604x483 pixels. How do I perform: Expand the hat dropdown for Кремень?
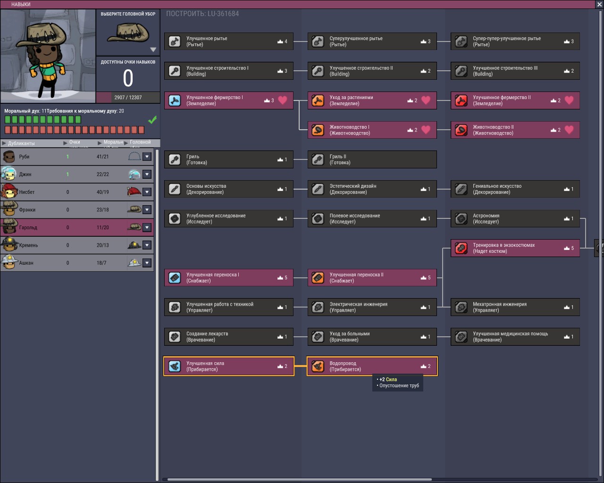tap(147, 245)
